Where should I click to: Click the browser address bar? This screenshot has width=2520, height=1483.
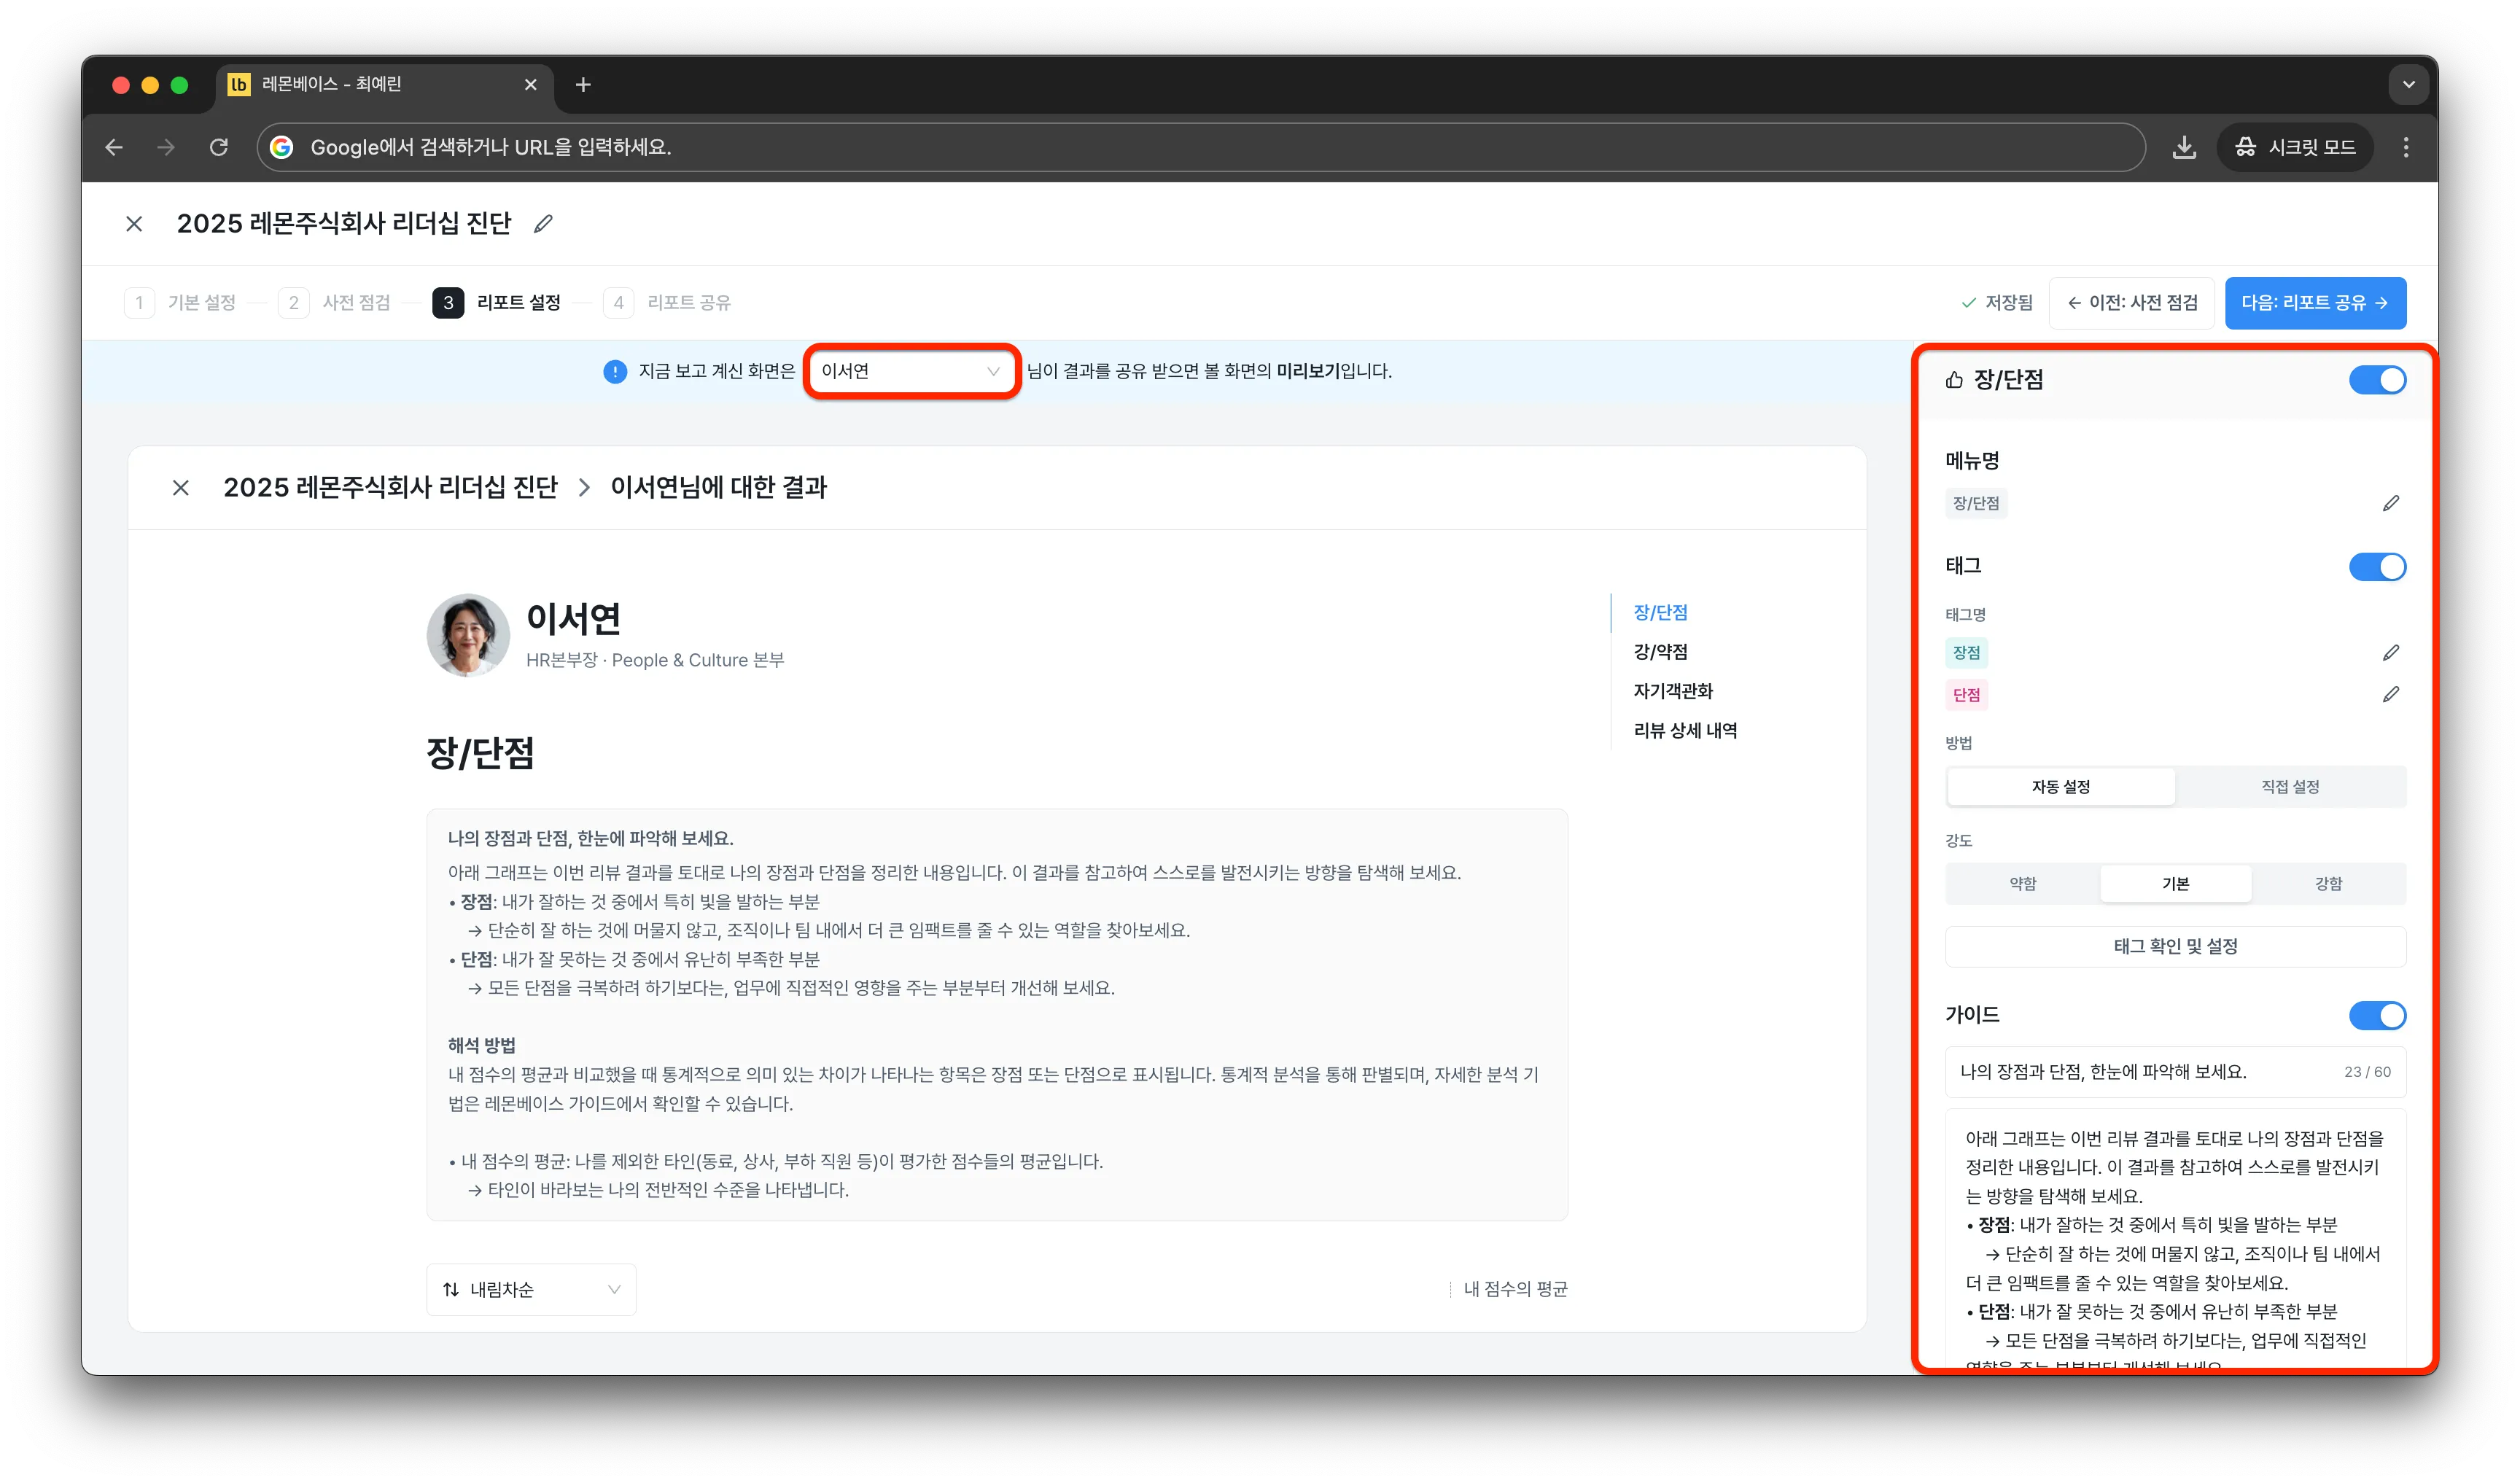click(1200, 148)
